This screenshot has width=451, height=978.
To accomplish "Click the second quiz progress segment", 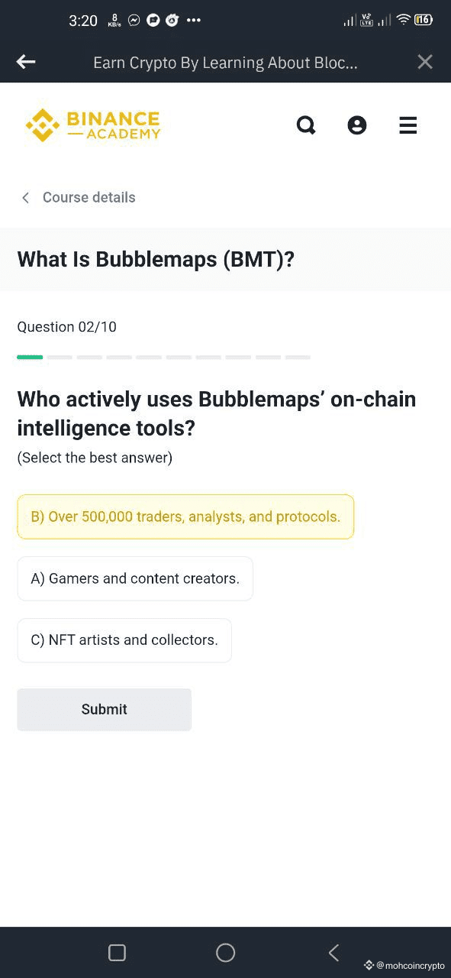I will pyautogui.click(x=60, y=357).
